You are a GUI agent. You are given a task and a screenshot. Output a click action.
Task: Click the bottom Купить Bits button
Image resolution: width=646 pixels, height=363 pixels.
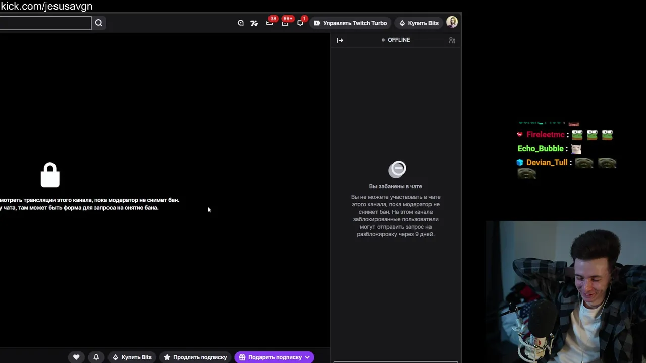tap(132, 357)
